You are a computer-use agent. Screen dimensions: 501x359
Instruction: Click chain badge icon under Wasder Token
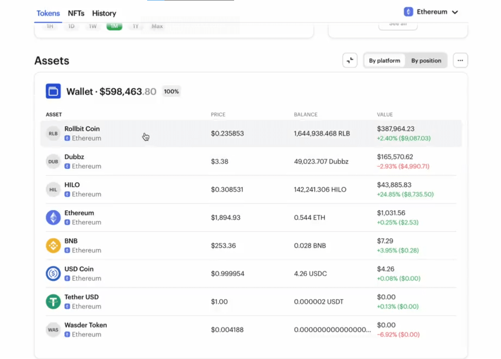67,334
